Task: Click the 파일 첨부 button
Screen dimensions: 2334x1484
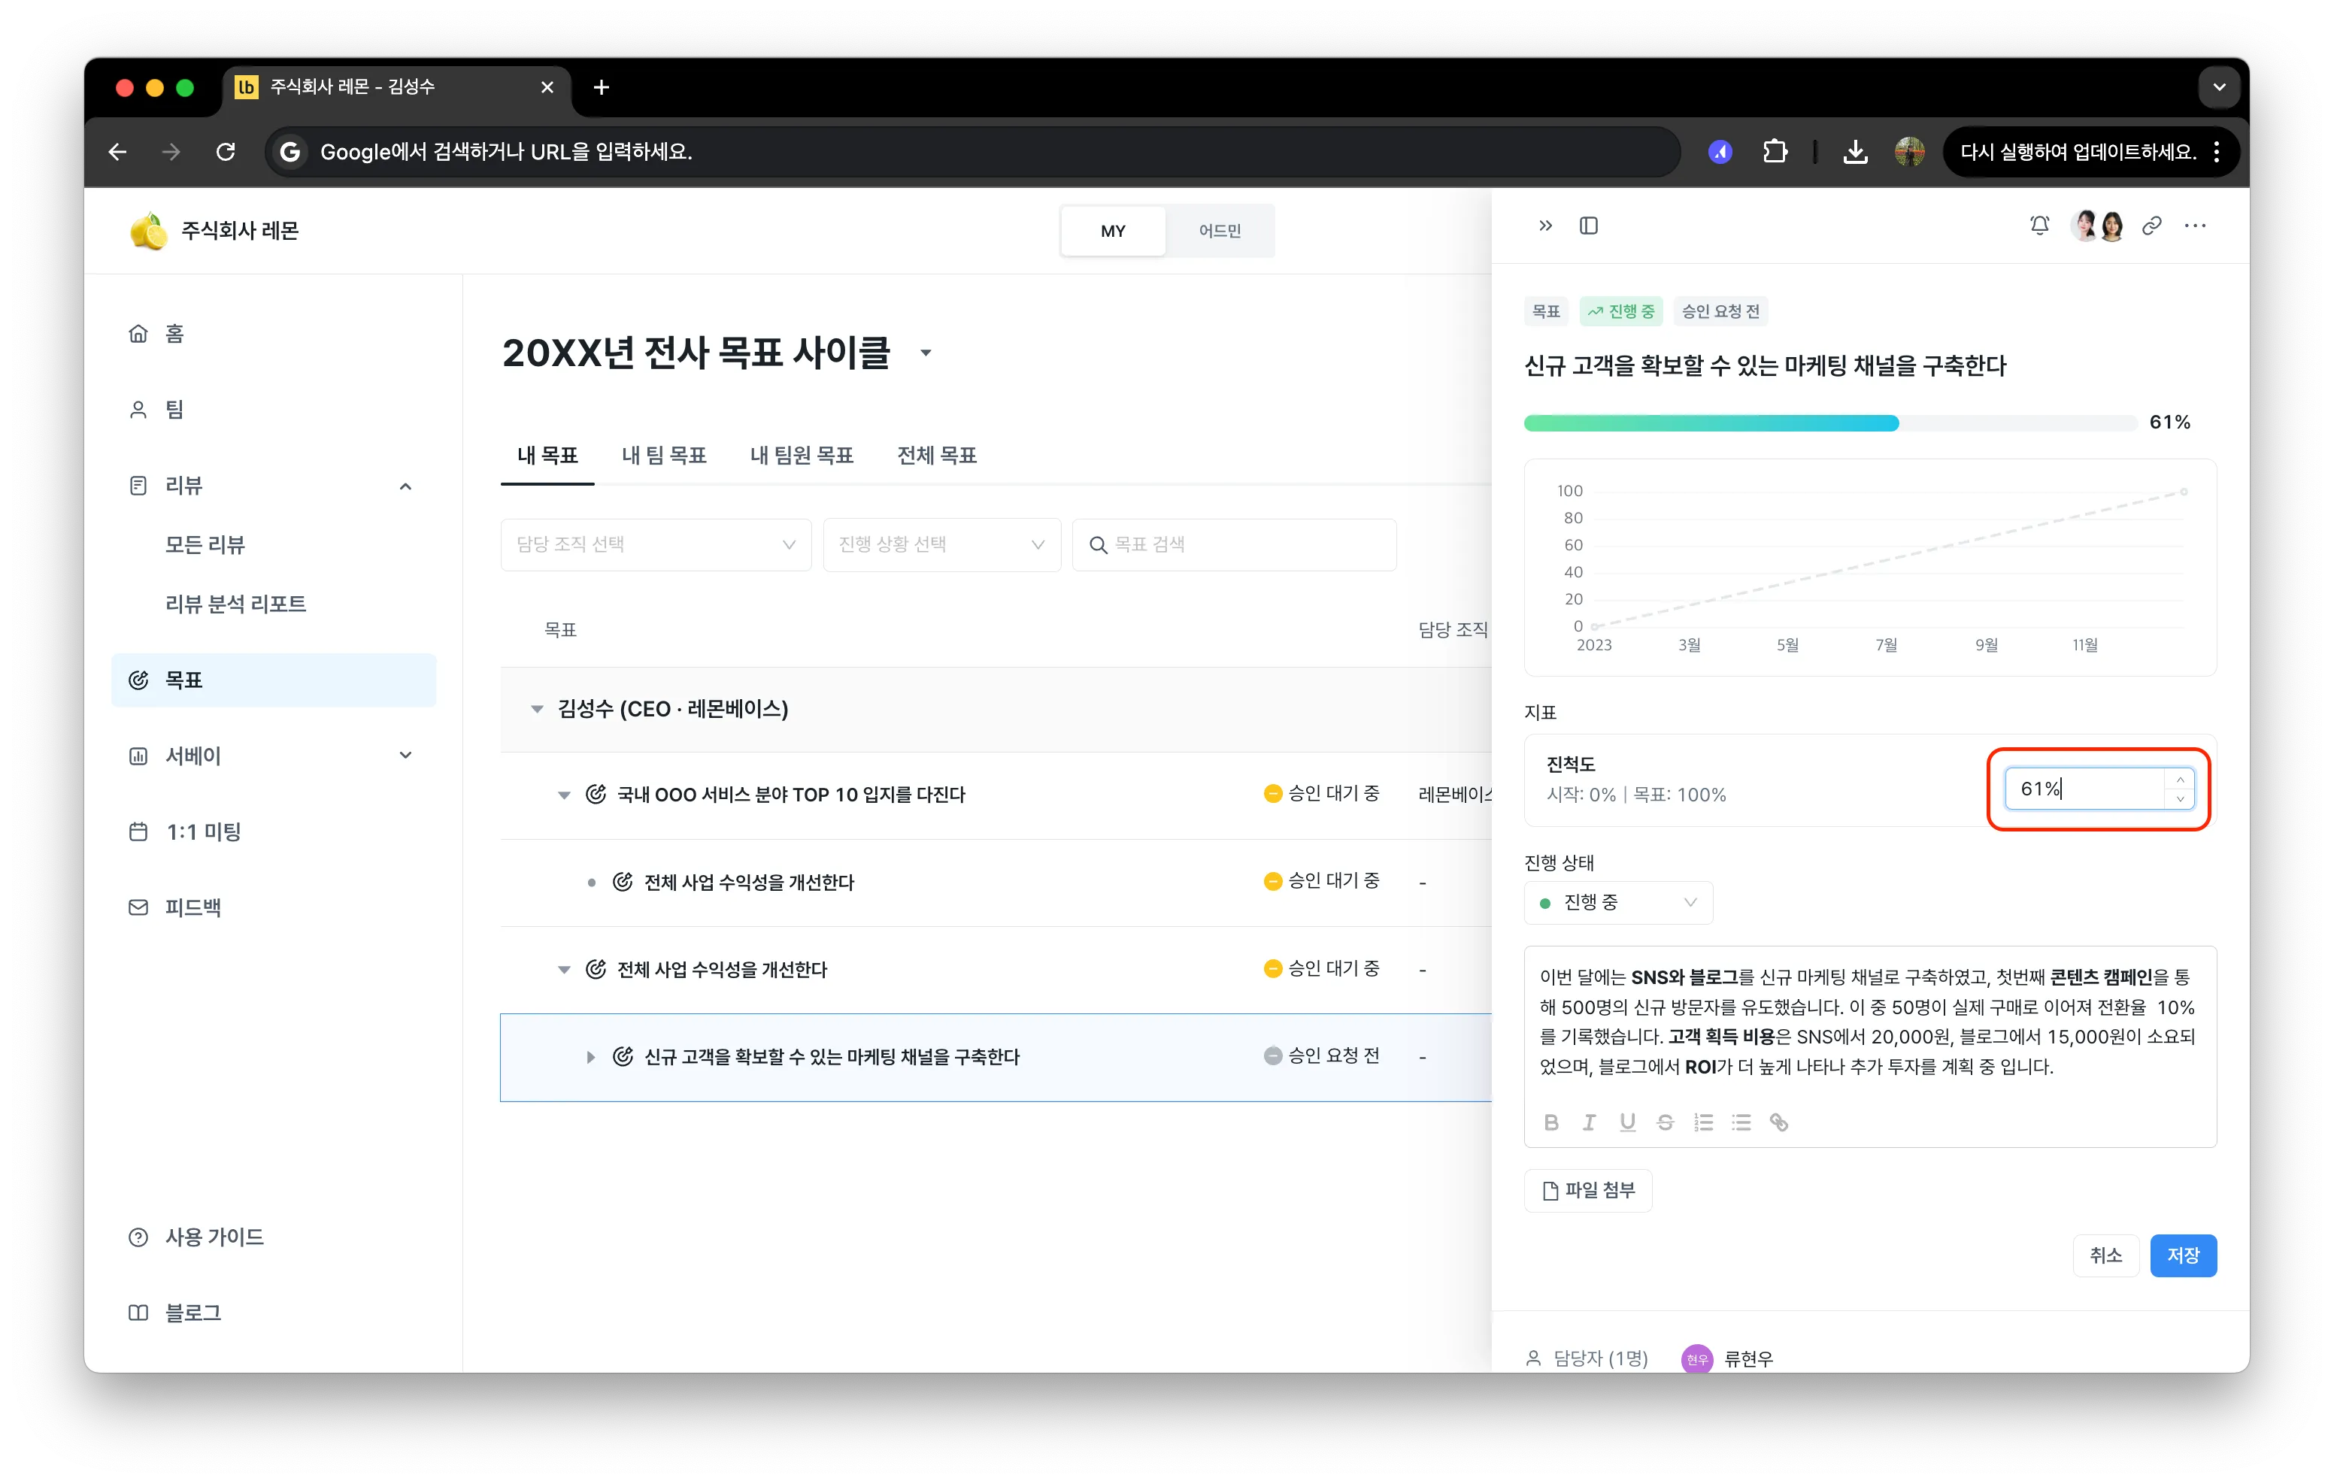Action: point(1587,1190)
